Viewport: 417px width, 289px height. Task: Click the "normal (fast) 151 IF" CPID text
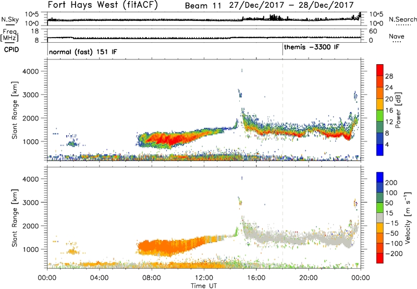point(83,52)
